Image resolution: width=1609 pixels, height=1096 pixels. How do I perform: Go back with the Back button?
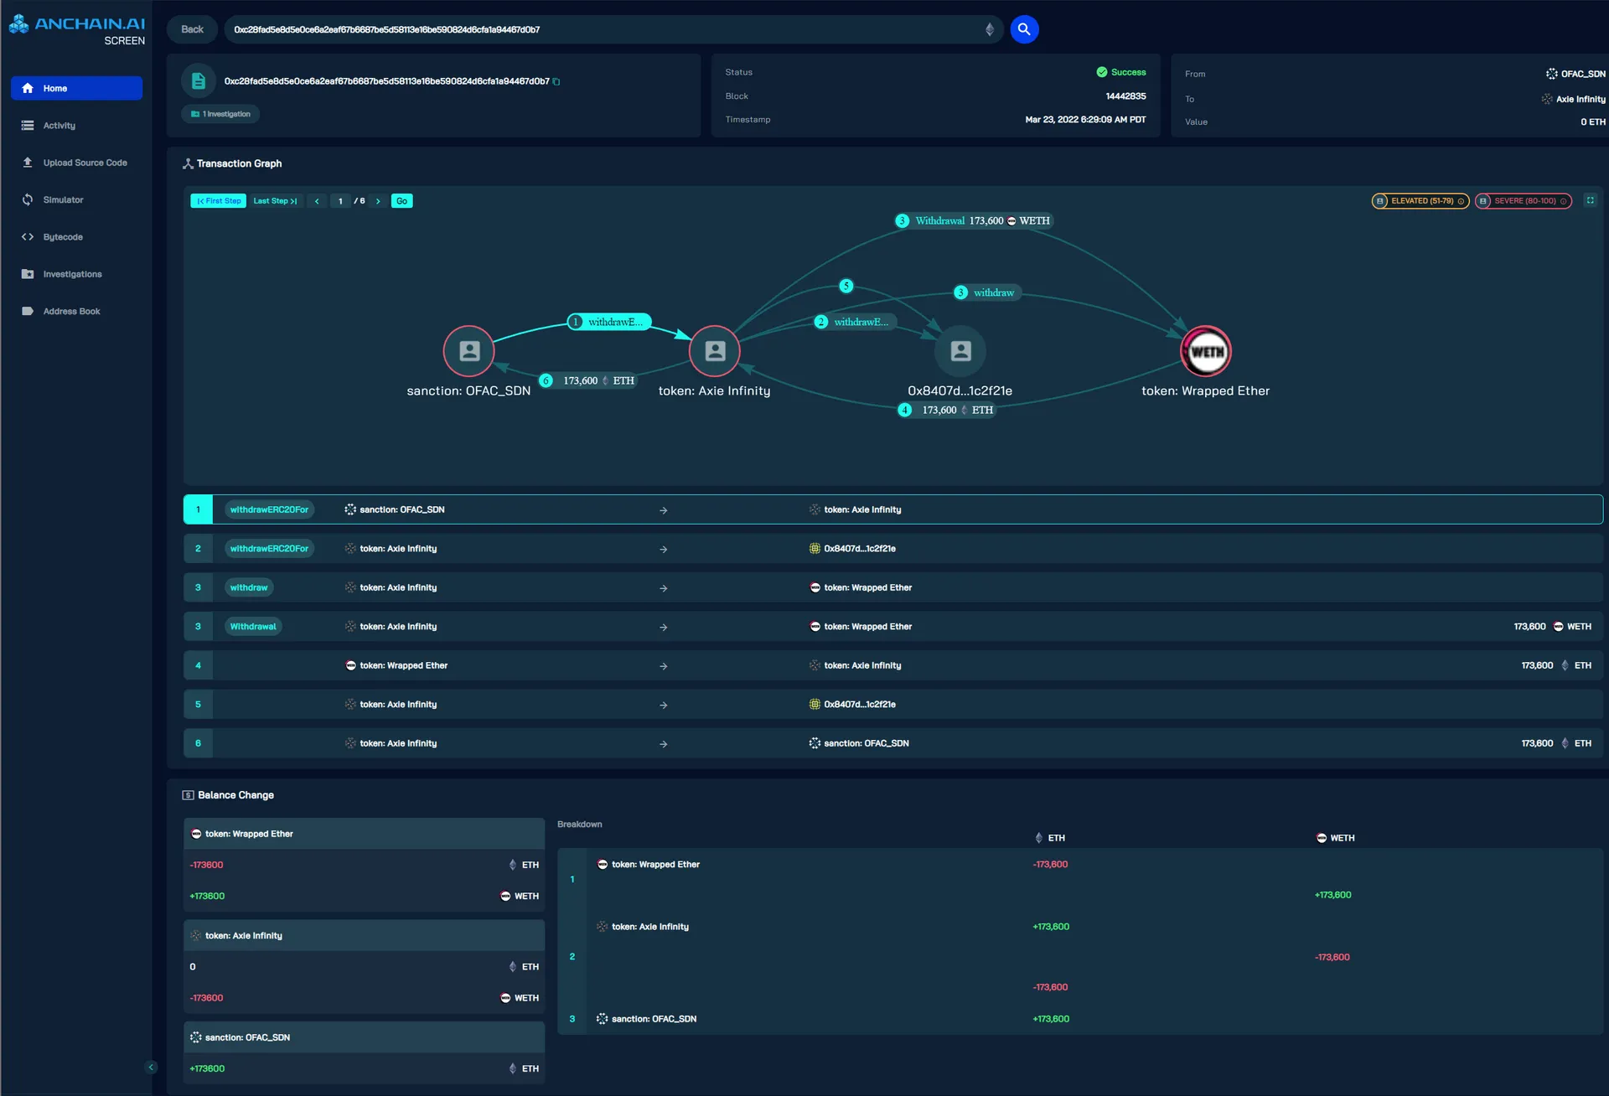pyautogui.click(x=192, y=29)
